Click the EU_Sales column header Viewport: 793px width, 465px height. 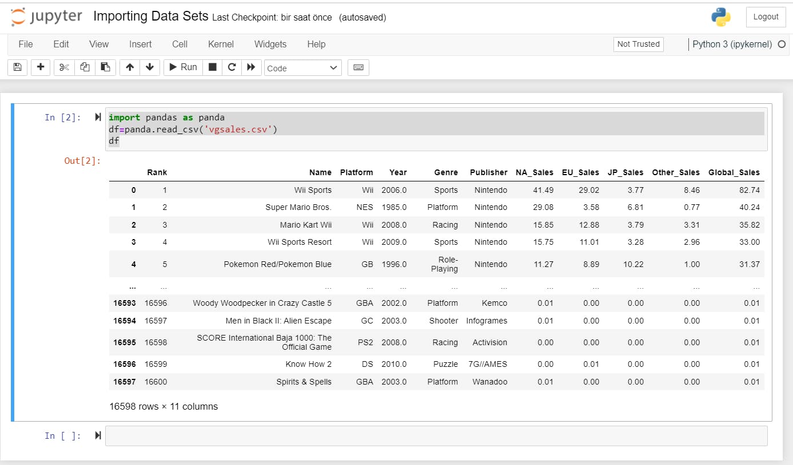click(x=580, y=172)
